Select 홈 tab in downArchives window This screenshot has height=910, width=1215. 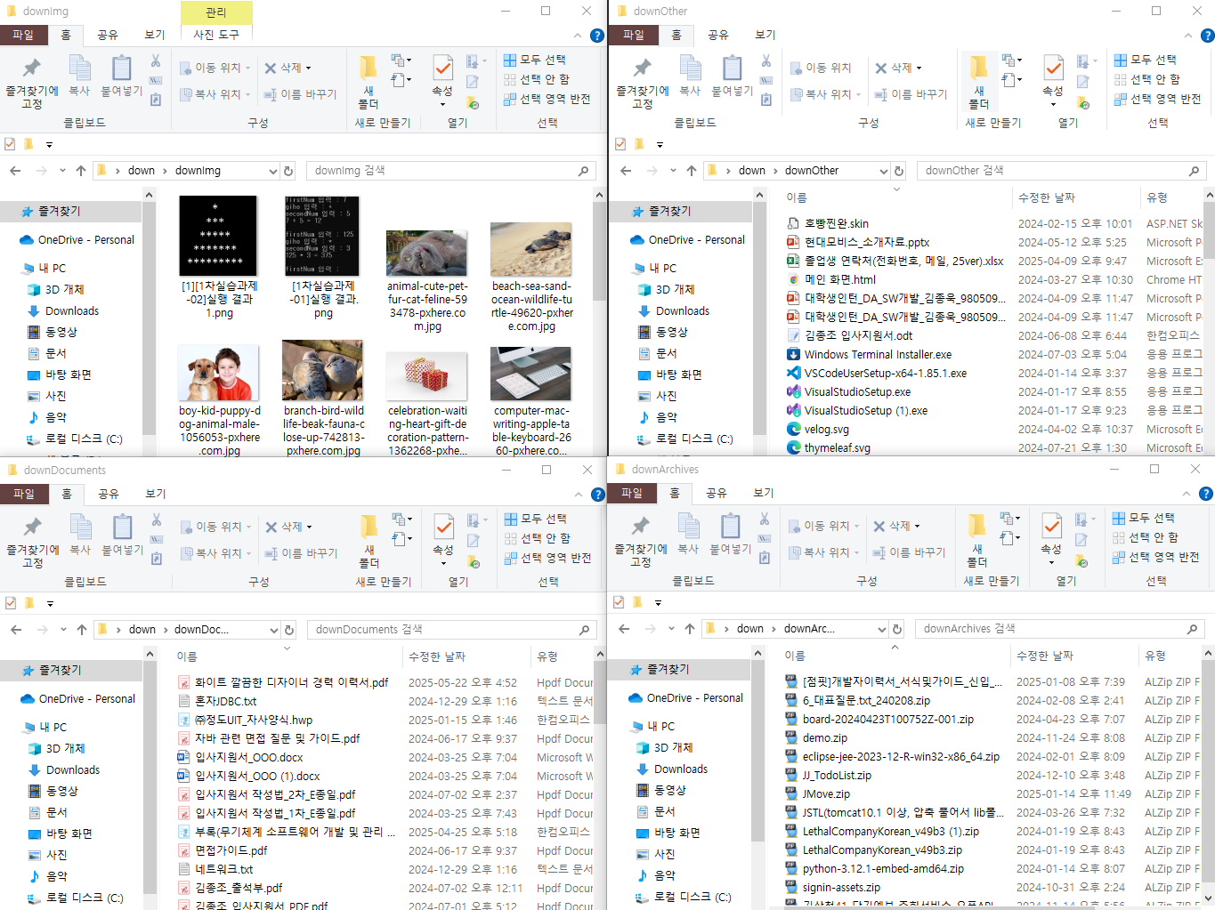coord(675,493)
